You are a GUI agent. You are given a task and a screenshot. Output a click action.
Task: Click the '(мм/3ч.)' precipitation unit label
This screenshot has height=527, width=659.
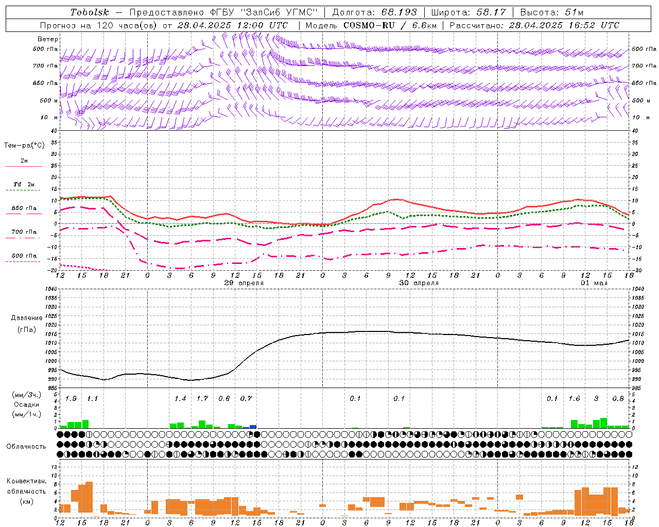(27, 395)
